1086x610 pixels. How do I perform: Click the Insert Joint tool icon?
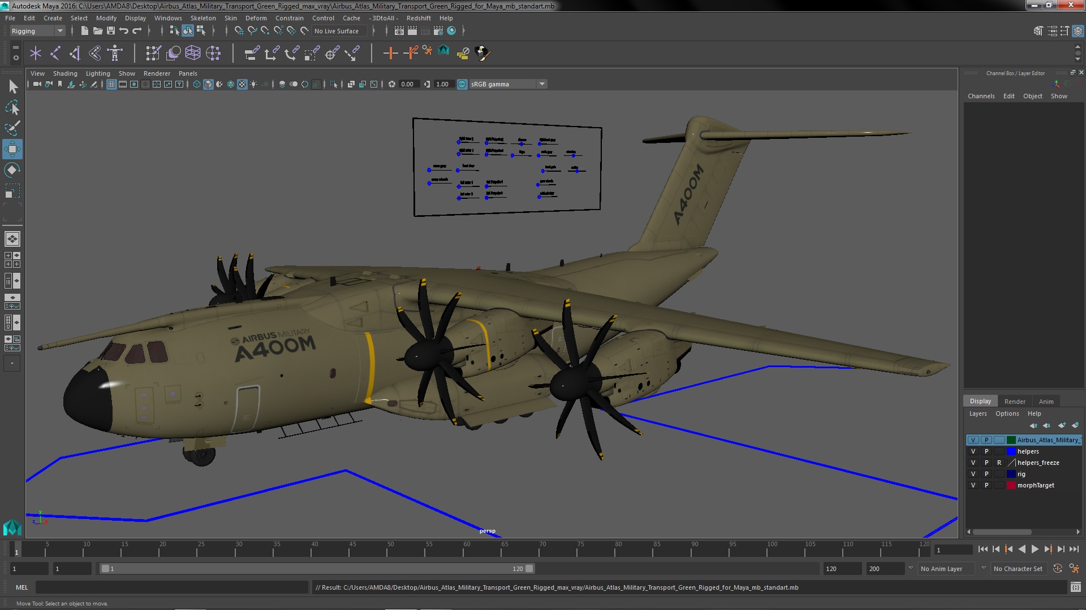[75, 53]
